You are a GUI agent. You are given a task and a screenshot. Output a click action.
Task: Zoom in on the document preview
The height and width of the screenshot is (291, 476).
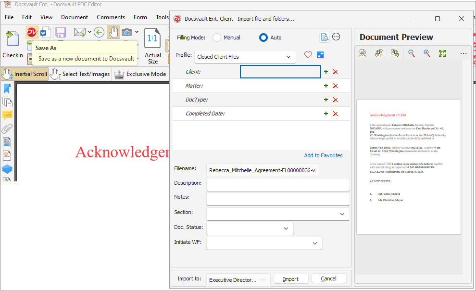427,53
